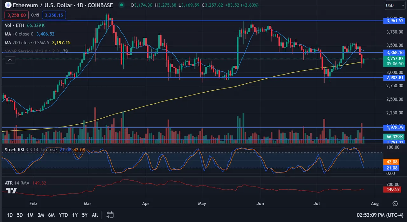Click the 1,978.79 horizontal line price label
Viewport: 407px width, 222px height.
click(x=395, y=127)
